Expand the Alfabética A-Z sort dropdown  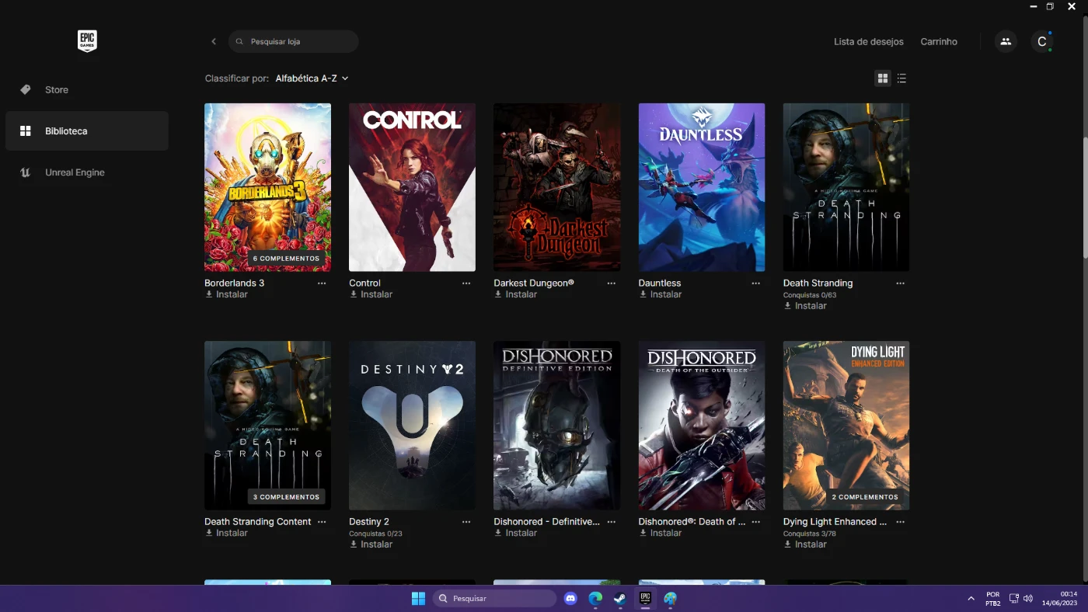[312, 78]
